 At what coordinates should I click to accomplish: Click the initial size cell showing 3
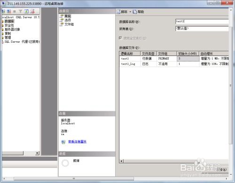pos(188,59)
